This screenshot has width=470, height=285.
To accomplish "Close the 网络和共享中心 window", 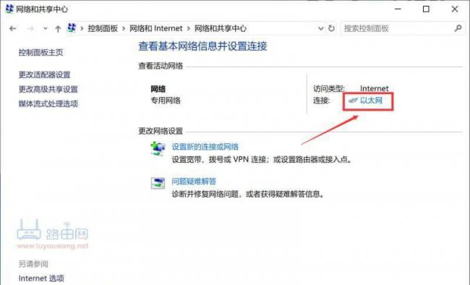I will point(454,9).
